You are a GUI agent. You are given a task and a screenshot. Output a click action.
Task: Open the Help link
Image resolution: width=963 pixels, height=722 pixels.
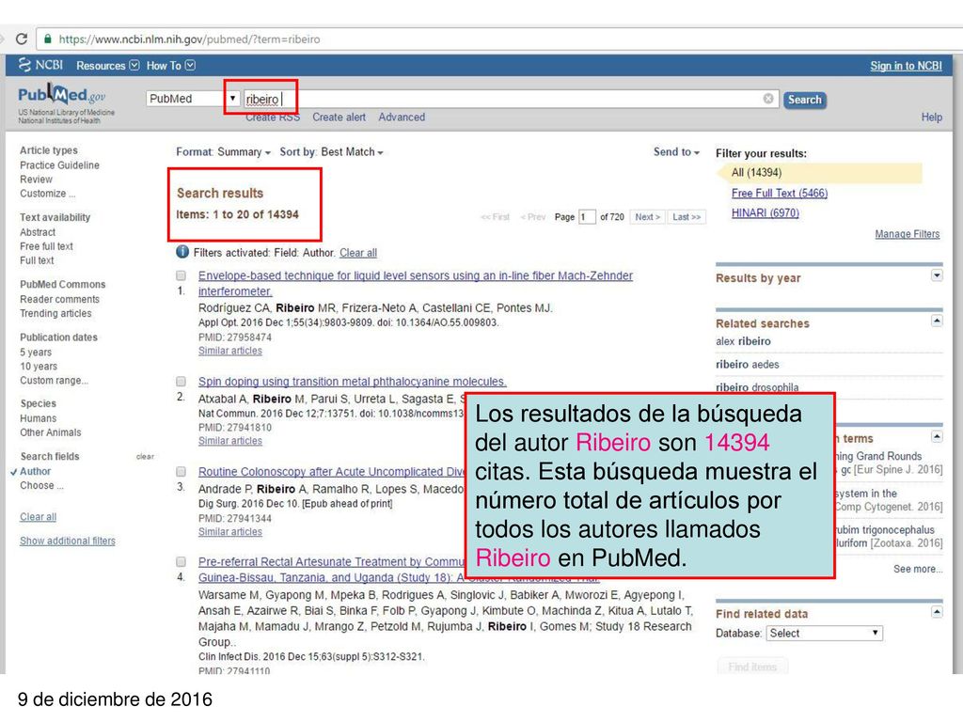931,117
